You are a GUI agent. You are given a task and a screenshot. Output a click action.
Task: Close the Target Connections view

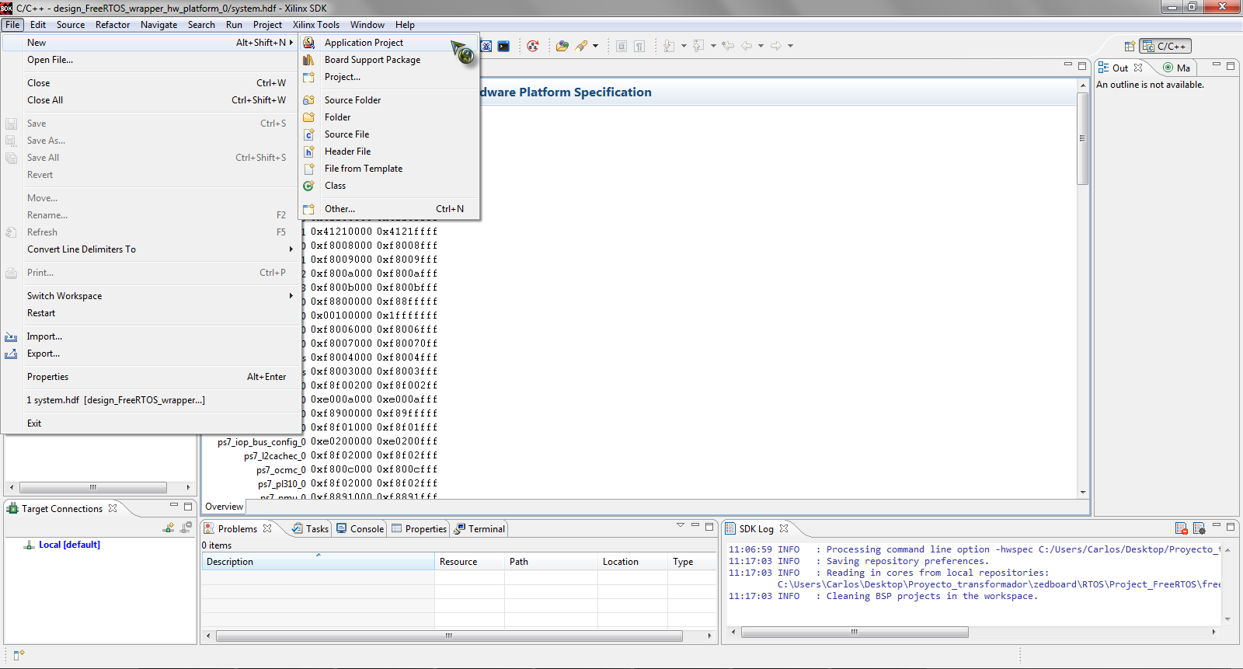point(113,509)
